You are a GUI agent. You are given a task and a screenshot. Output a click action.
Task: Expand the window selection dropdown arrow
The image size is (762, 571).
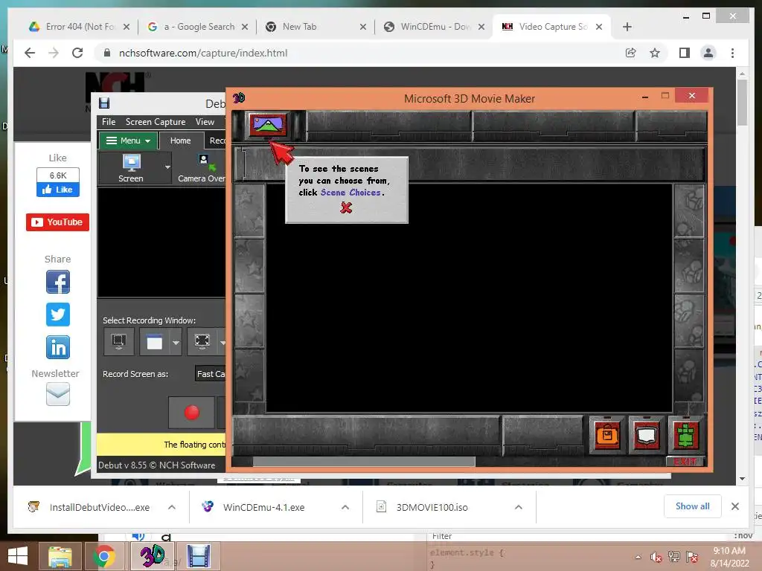pos(176,342)
